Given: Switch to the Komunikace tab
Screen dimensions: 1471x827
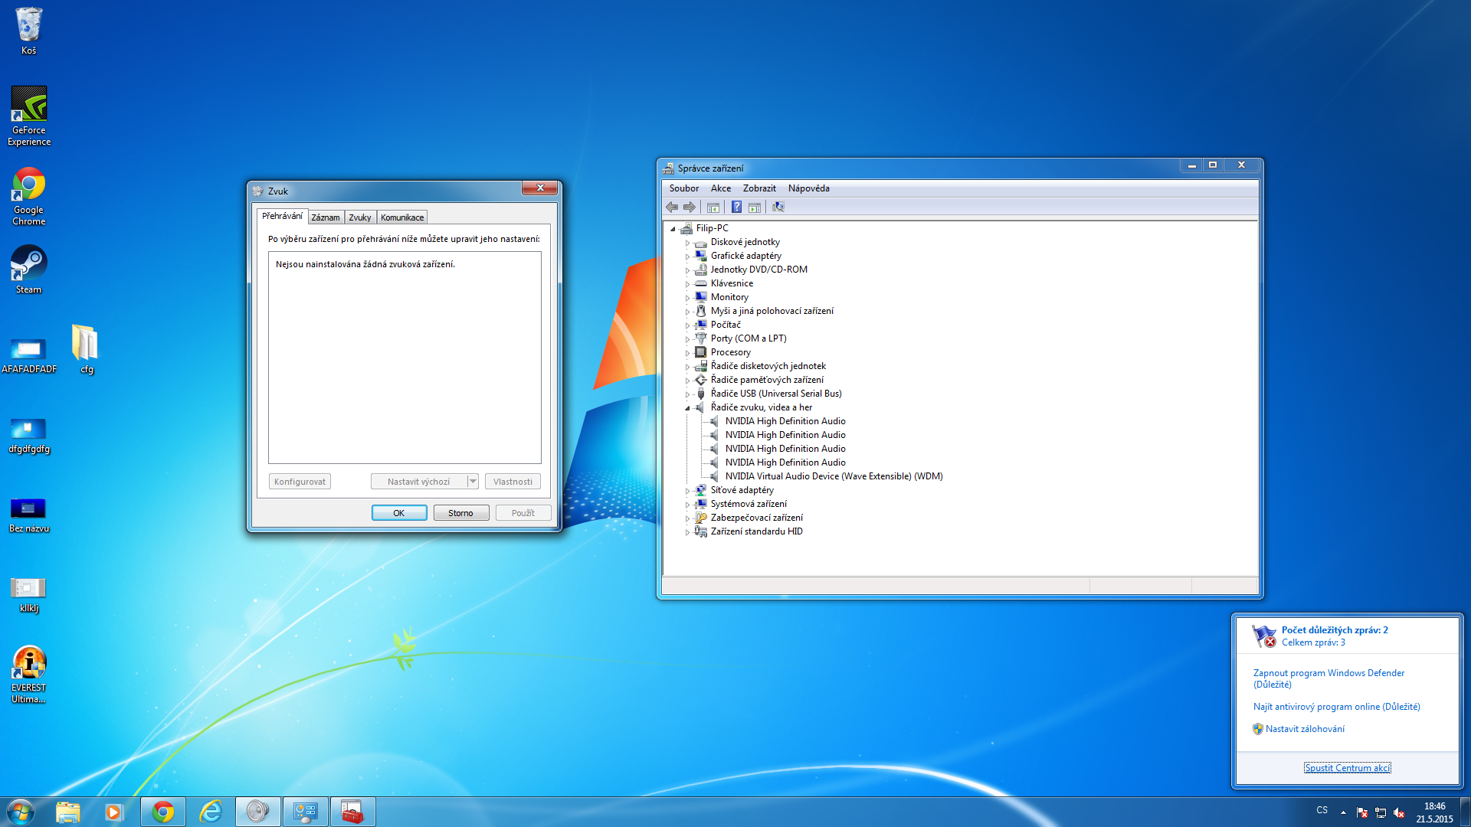Looking at the screenshot, I should pyautogui.click(x=401, y=217).
